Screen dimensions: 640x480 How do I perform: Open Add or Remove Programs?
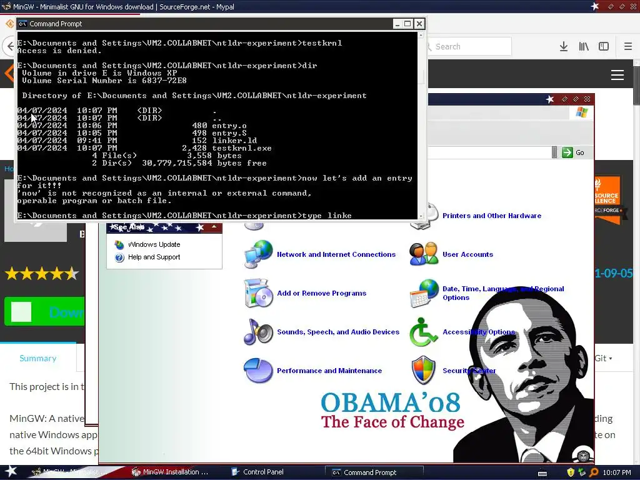321,293
